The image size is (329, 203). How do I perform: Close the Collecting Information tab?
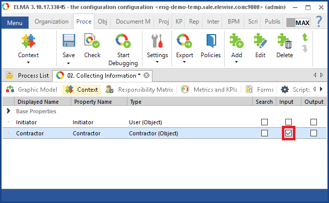tap(146, 75)
